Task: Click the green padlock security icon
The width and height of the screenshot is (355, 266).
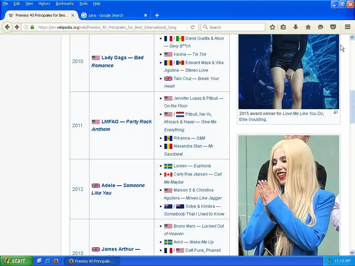Action: (32, 27)
